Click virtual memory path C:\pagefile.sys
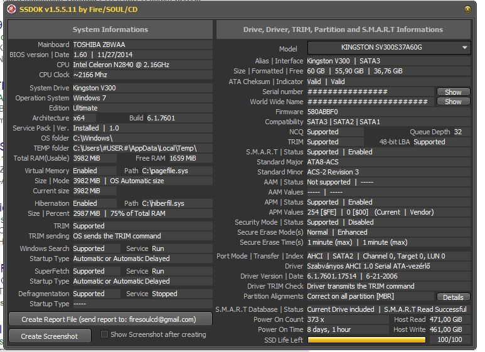Viewport: 485px width, 352px height. pos(165,171)
